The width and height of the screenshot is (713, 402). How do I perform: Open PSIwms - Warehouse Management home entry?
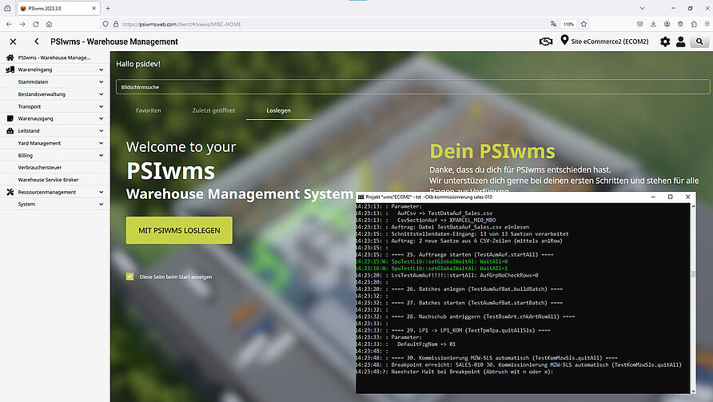(x=54, y=58)
